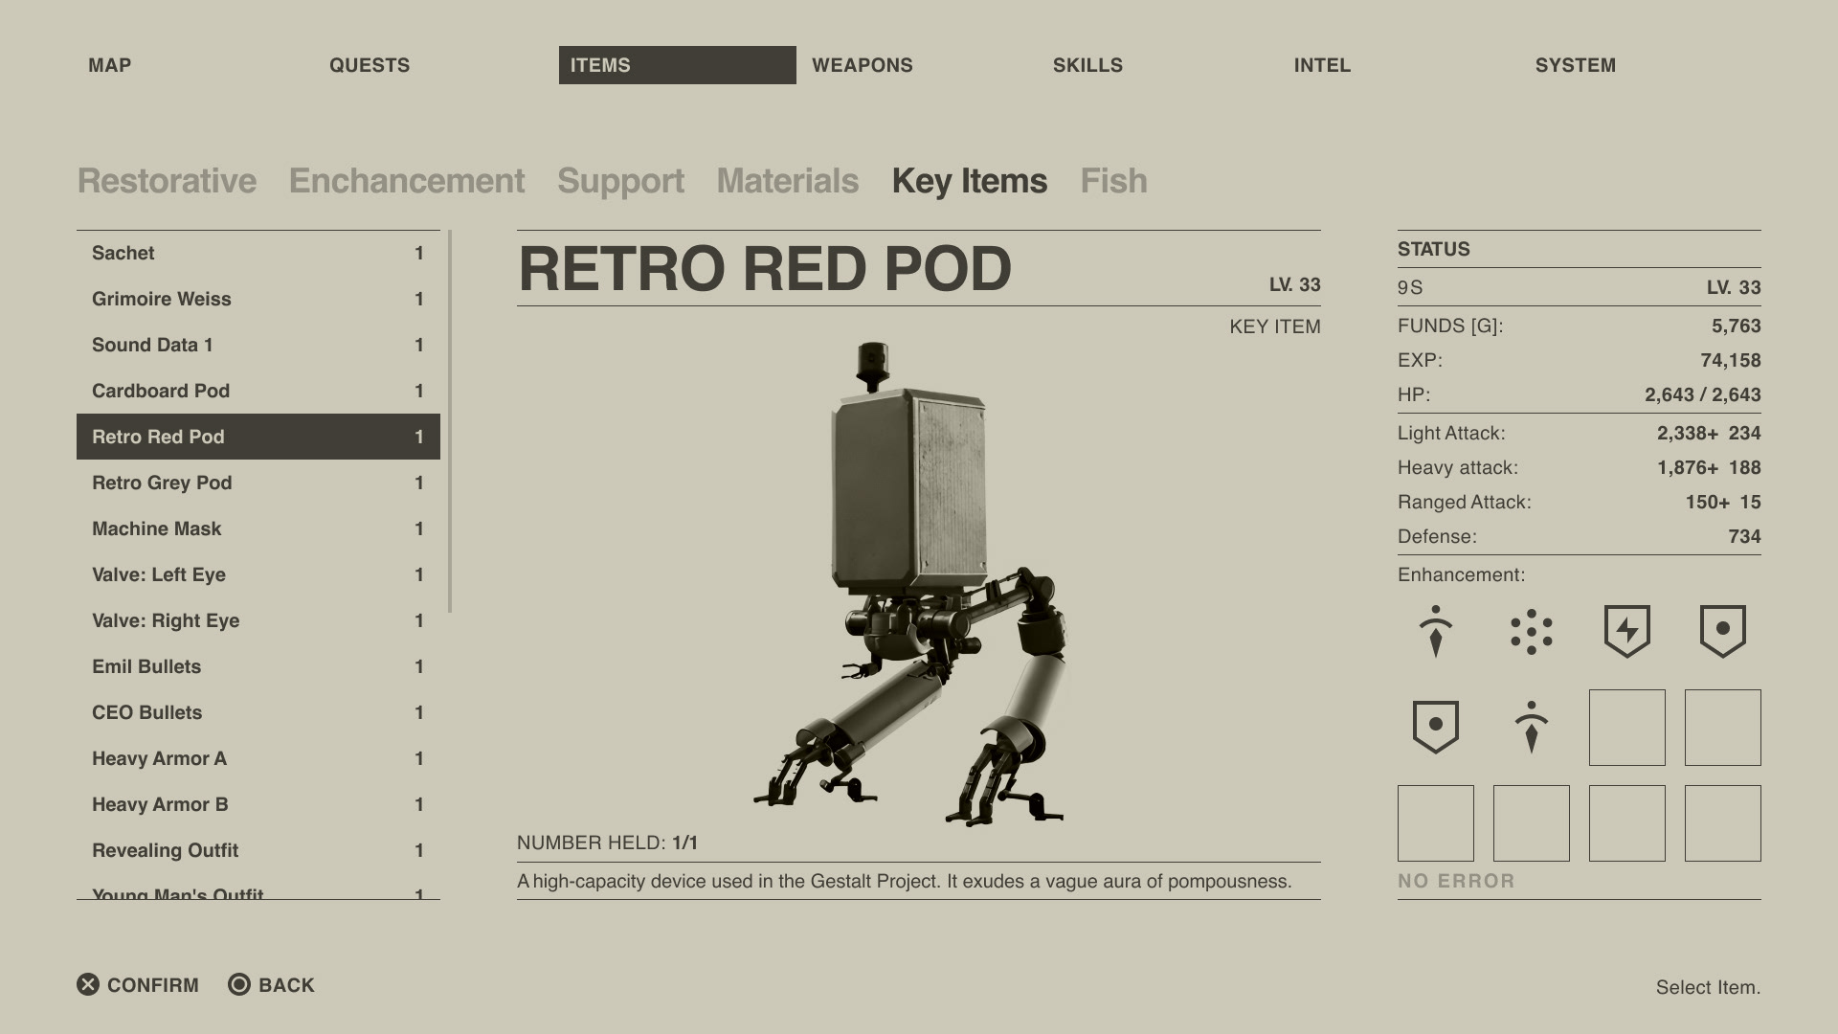
Task: Open the Quests menu tab
Action: 370,65
